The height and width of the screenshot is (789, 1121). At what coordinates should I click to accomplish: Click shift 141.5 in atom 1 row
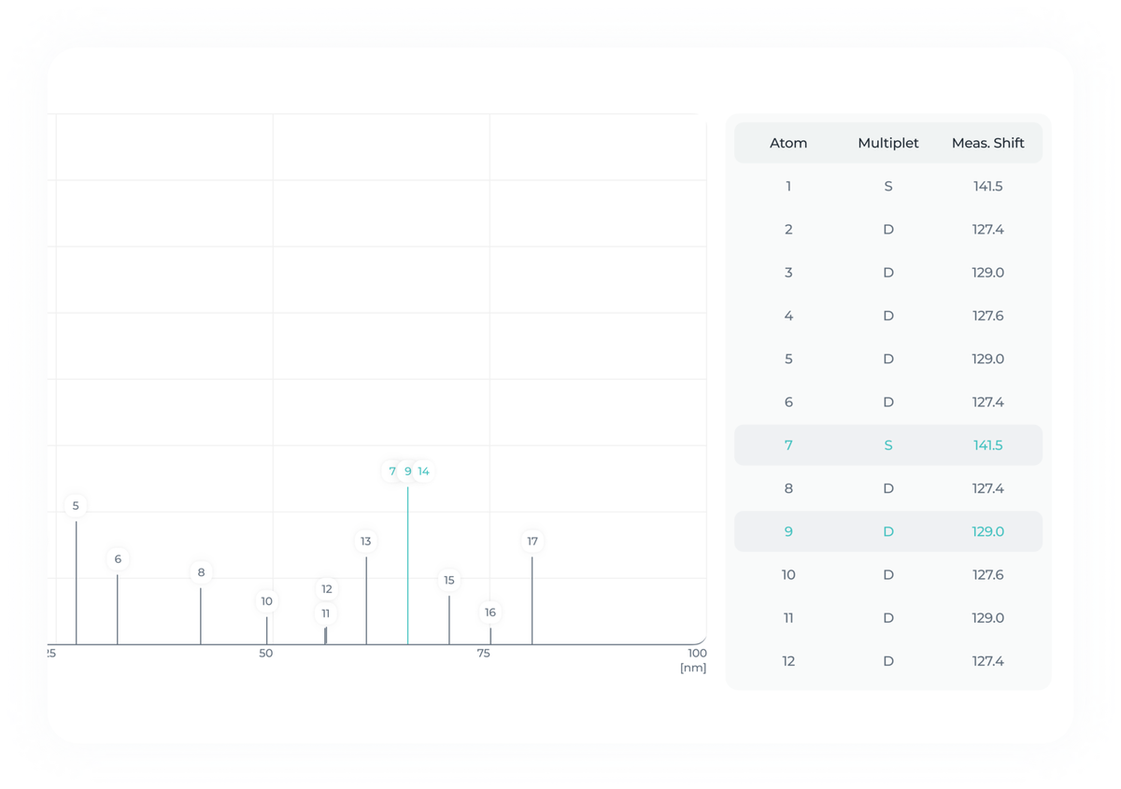pyautogui.click(x=988, y=187)
